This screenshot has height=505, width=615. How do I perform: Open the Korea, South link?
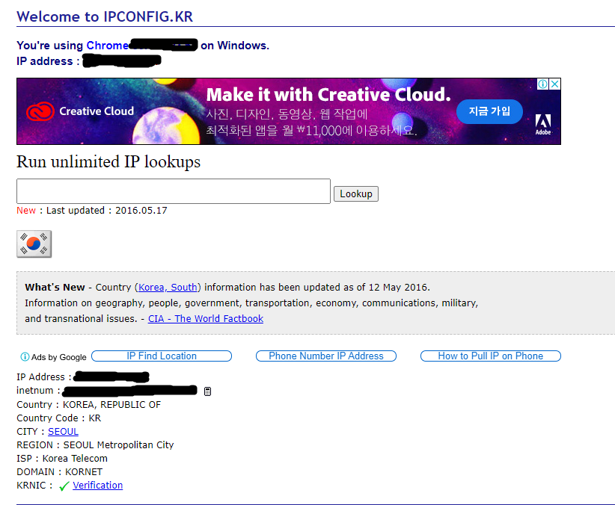click(168, 287)
